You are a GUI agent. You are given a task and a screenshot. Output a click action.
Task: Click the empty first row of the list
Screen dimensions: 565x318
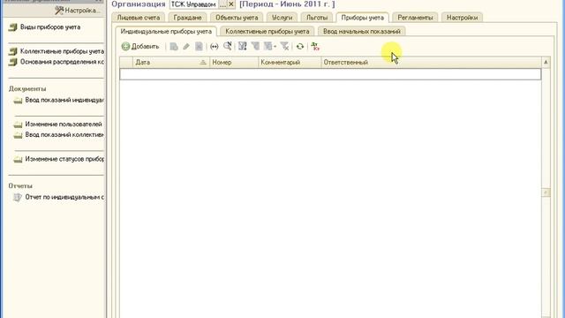pyautogui.click(x=330, y=74)
